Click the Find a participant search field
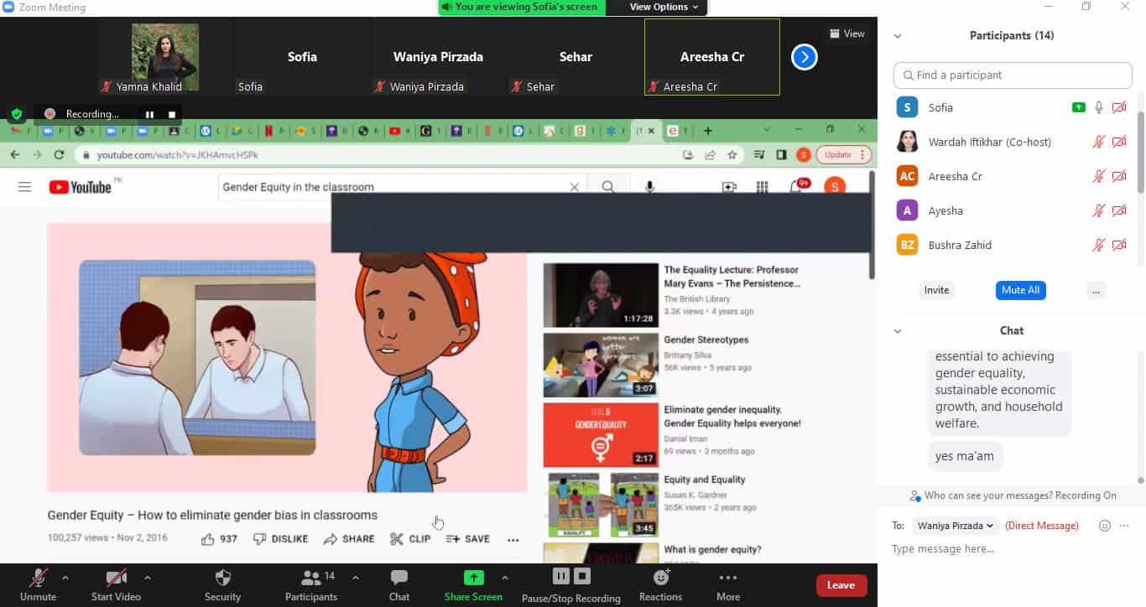Image resolution: width=1146 pixels, height=607 pixels. tap(1013, 75)
